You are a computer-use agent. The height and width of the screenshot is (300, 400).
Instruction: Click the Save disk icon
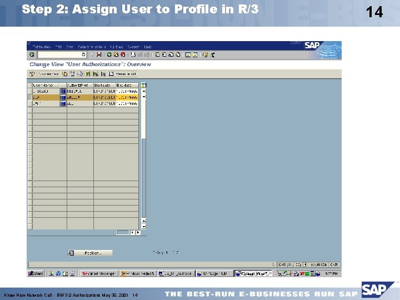99,54
